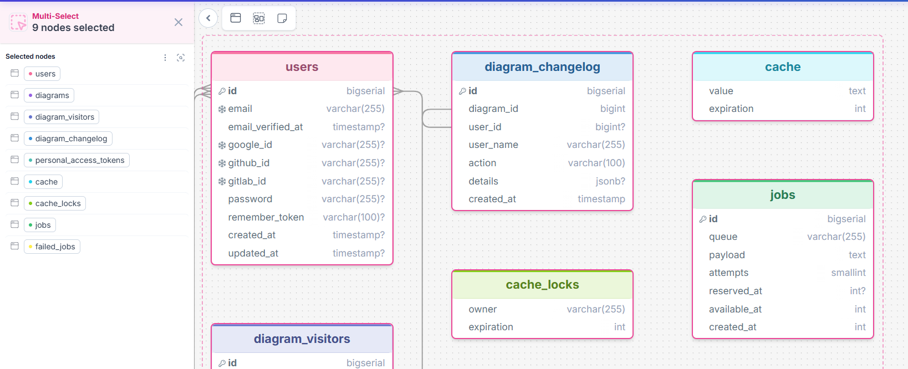Select the diagrams chip in the selected nodes

tap(49, 95)
